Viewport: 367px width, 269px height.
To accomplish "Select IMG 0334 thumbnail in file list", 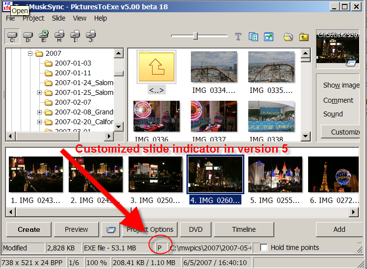I will 214,67.
